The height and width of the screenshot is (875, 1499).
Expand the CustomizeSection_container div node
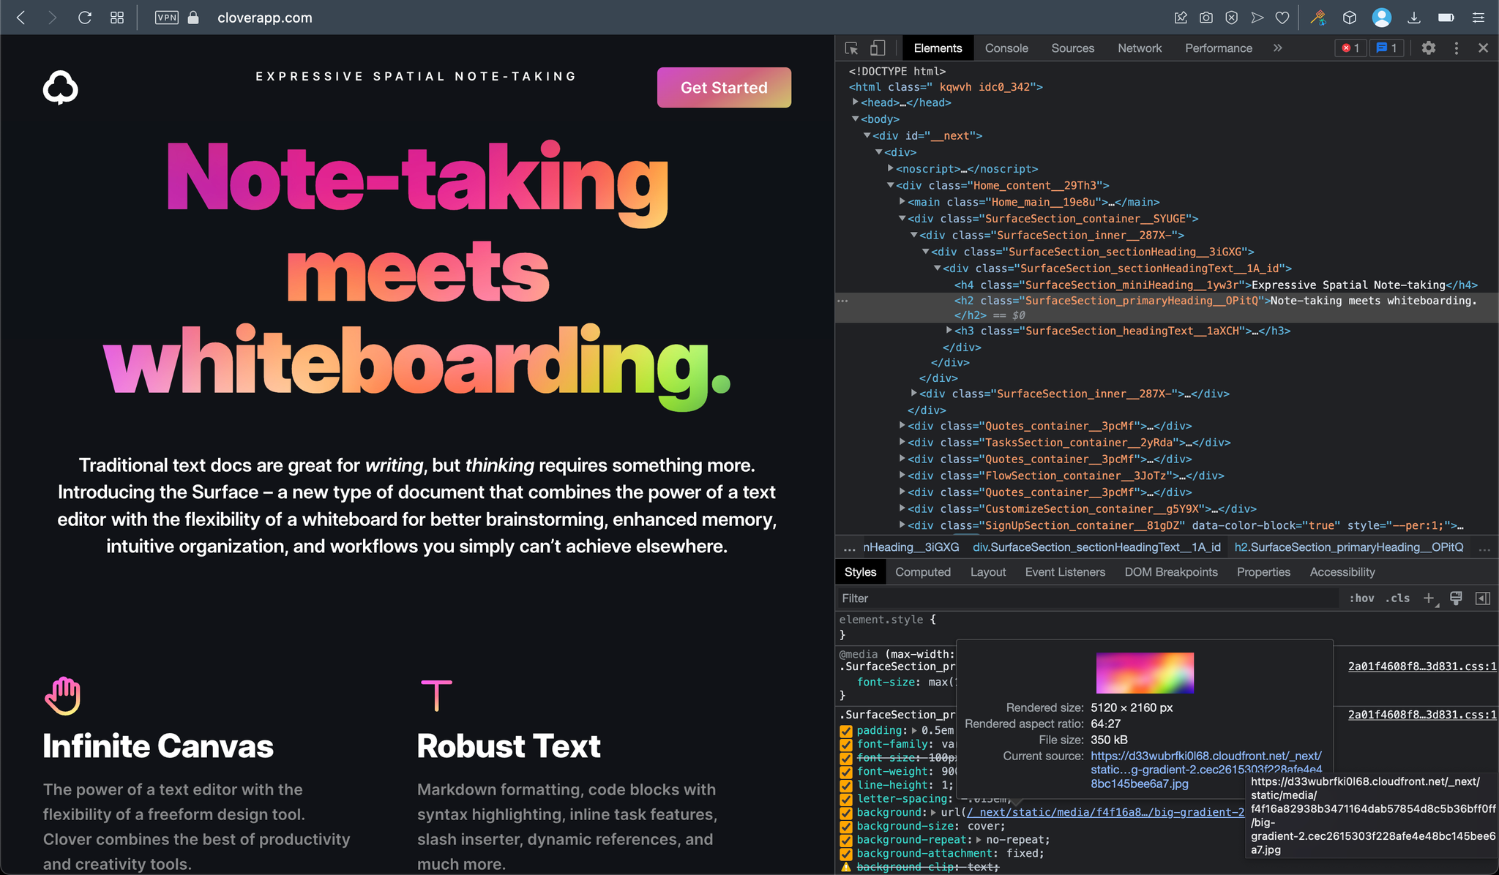[x=902, y=508]
